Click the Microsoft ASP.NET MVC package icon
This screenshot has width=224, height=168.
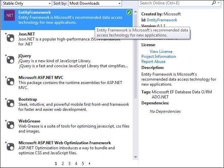coord(10,81)
